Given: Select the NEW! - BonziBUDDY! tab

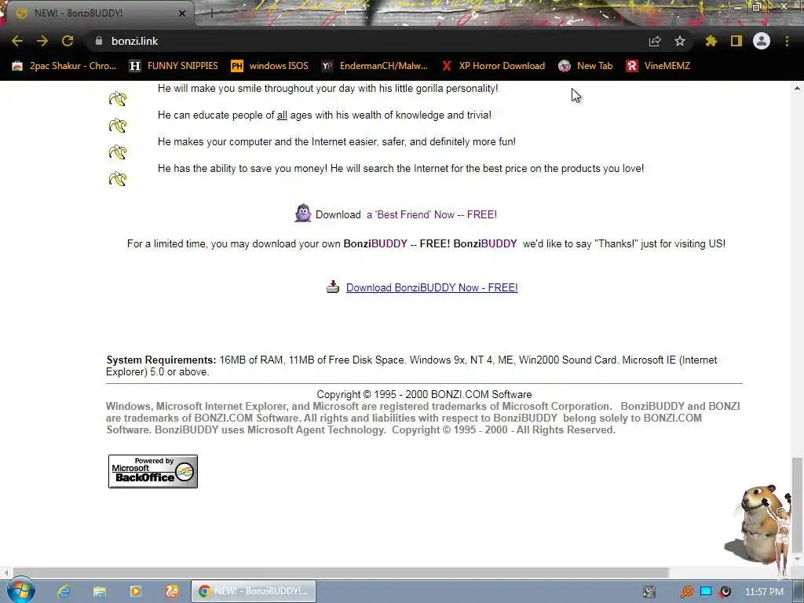Looking at the screenshot, I should 97,13.
